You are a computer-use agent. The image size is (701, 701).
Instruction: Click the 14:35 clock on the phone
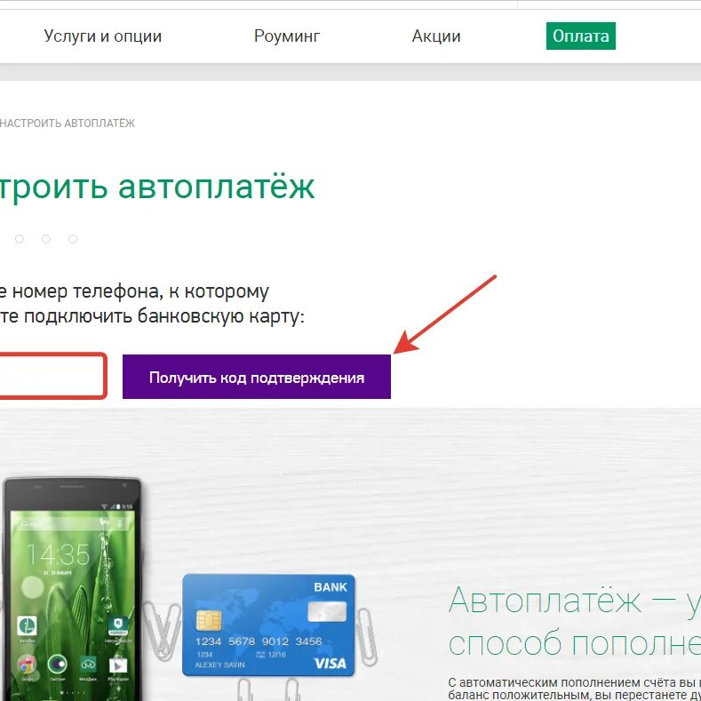58,554
